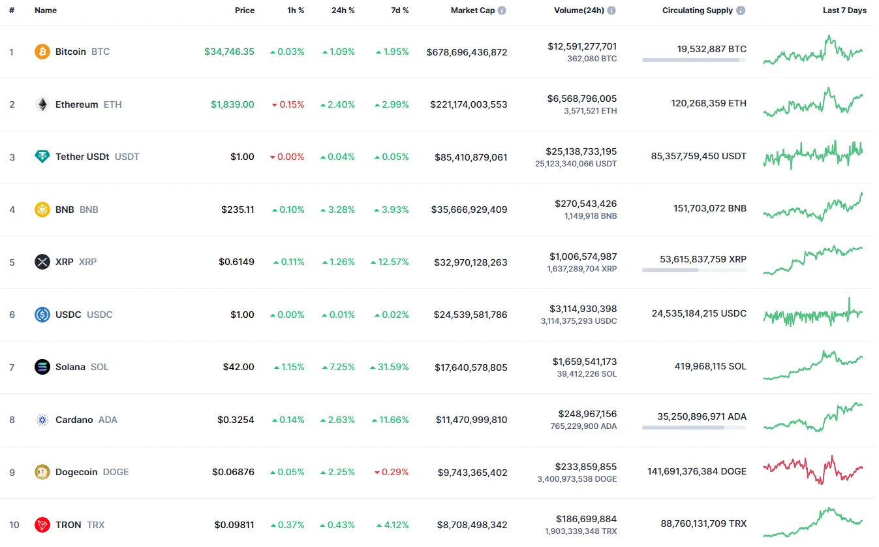The image size is (879, 547).
Task: Click Bitcoin's 24h volume value
Action: click(x=582, y=46)
